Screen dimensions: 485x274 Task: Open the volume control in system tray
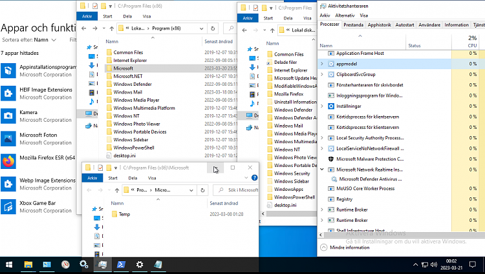[434, 265]
